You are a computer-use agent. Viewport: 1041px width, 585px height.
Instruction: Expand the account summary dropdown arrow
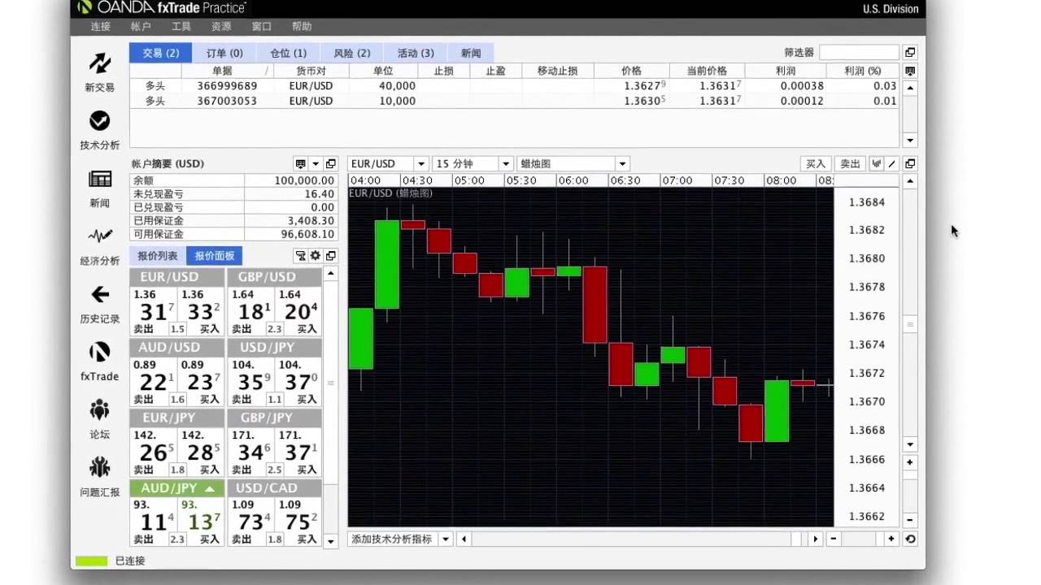pyautogui.click(x=316, y=164)
